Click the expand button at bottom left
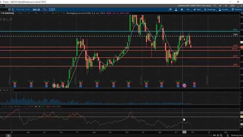This screenshot has width=243, height=137. 8,135
